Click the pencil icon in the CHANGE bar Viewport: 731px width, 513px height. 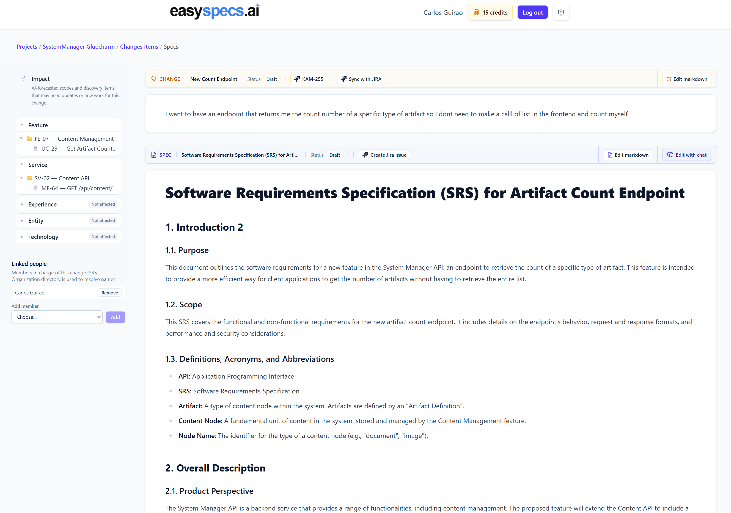click(x=669, y=79)
